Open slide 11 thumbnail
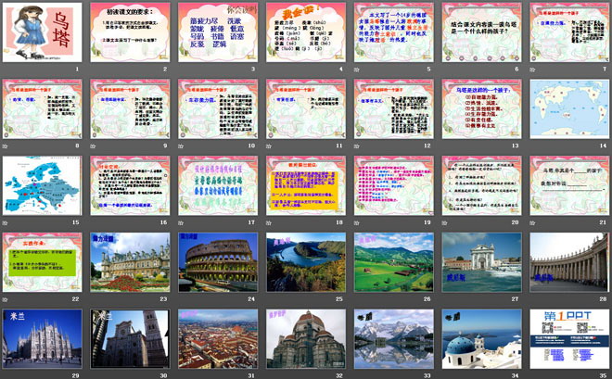 point(306,109)
